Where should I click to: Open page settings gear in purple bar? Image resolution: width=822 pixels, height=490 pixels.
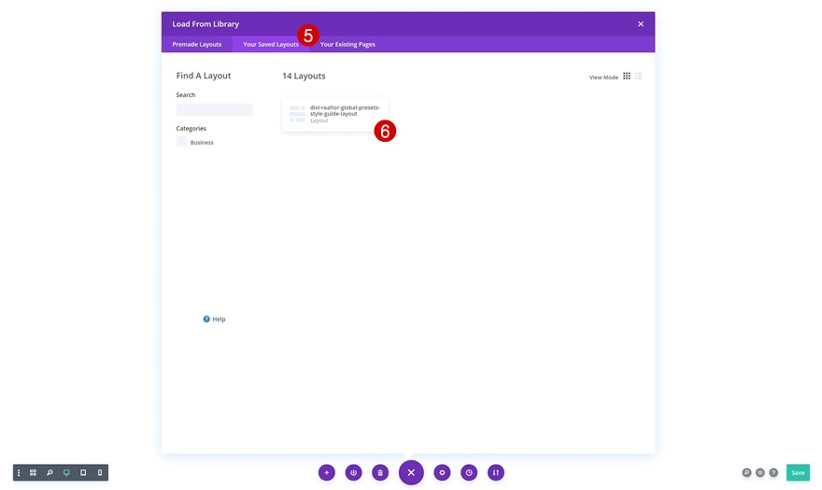[442, 472]
